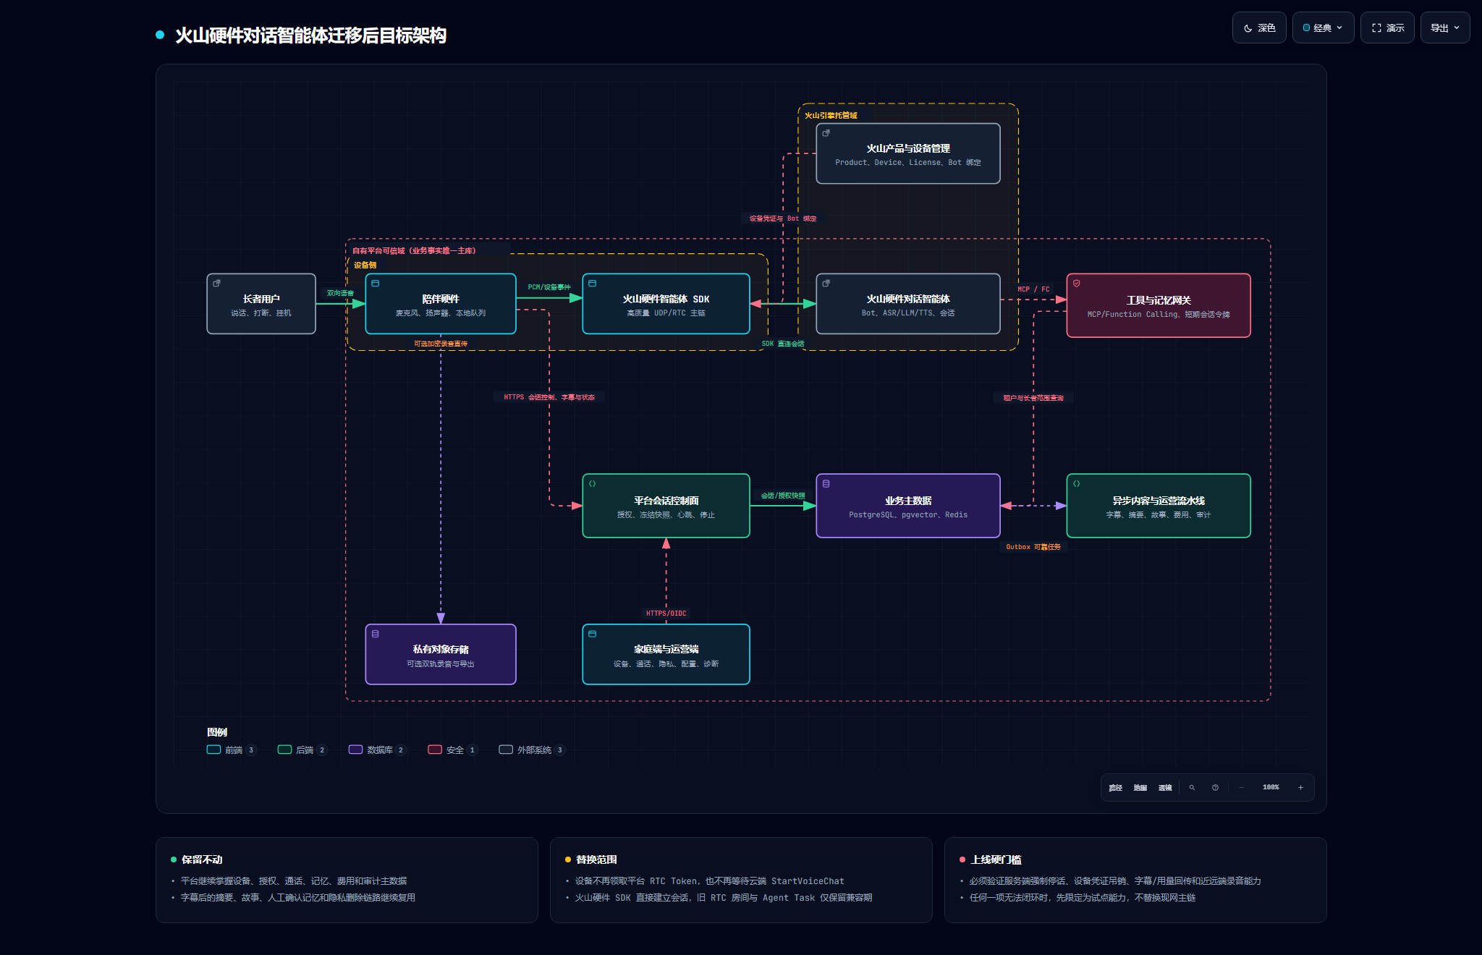Expand the 导出 export dropdown

click(1445, 27)
